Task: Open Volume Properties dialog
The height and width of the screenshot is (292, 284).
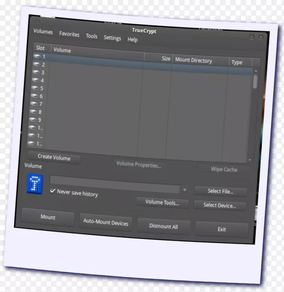Action: 139,165
